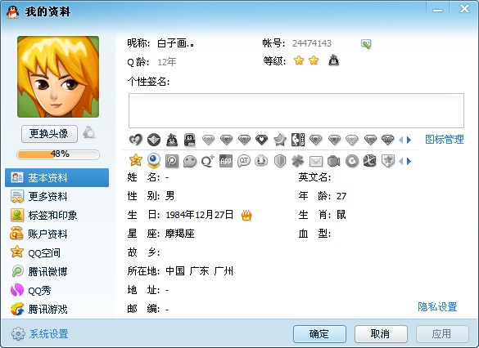The height and width of the screenshot is (348, 479).
Task: Click the penguin level icon next to the stars
Action: (x=333, y=60)
